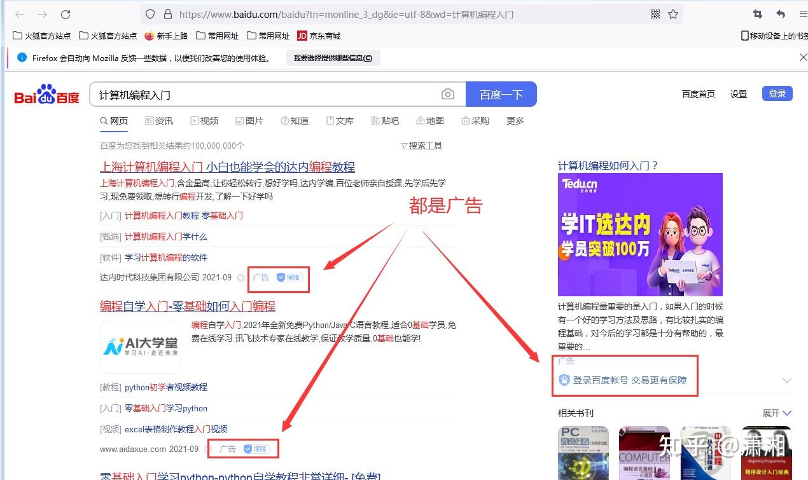The image size is (808, 480).
Task: Open the 搜索工具 filter dropdown
Action: [x=421, y=146]
